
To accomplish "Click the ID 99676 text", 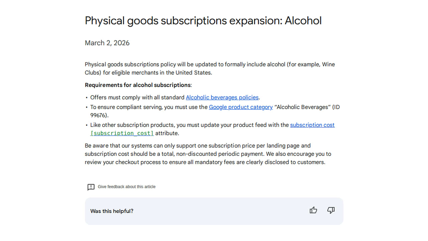I will (x=99, y=115).
